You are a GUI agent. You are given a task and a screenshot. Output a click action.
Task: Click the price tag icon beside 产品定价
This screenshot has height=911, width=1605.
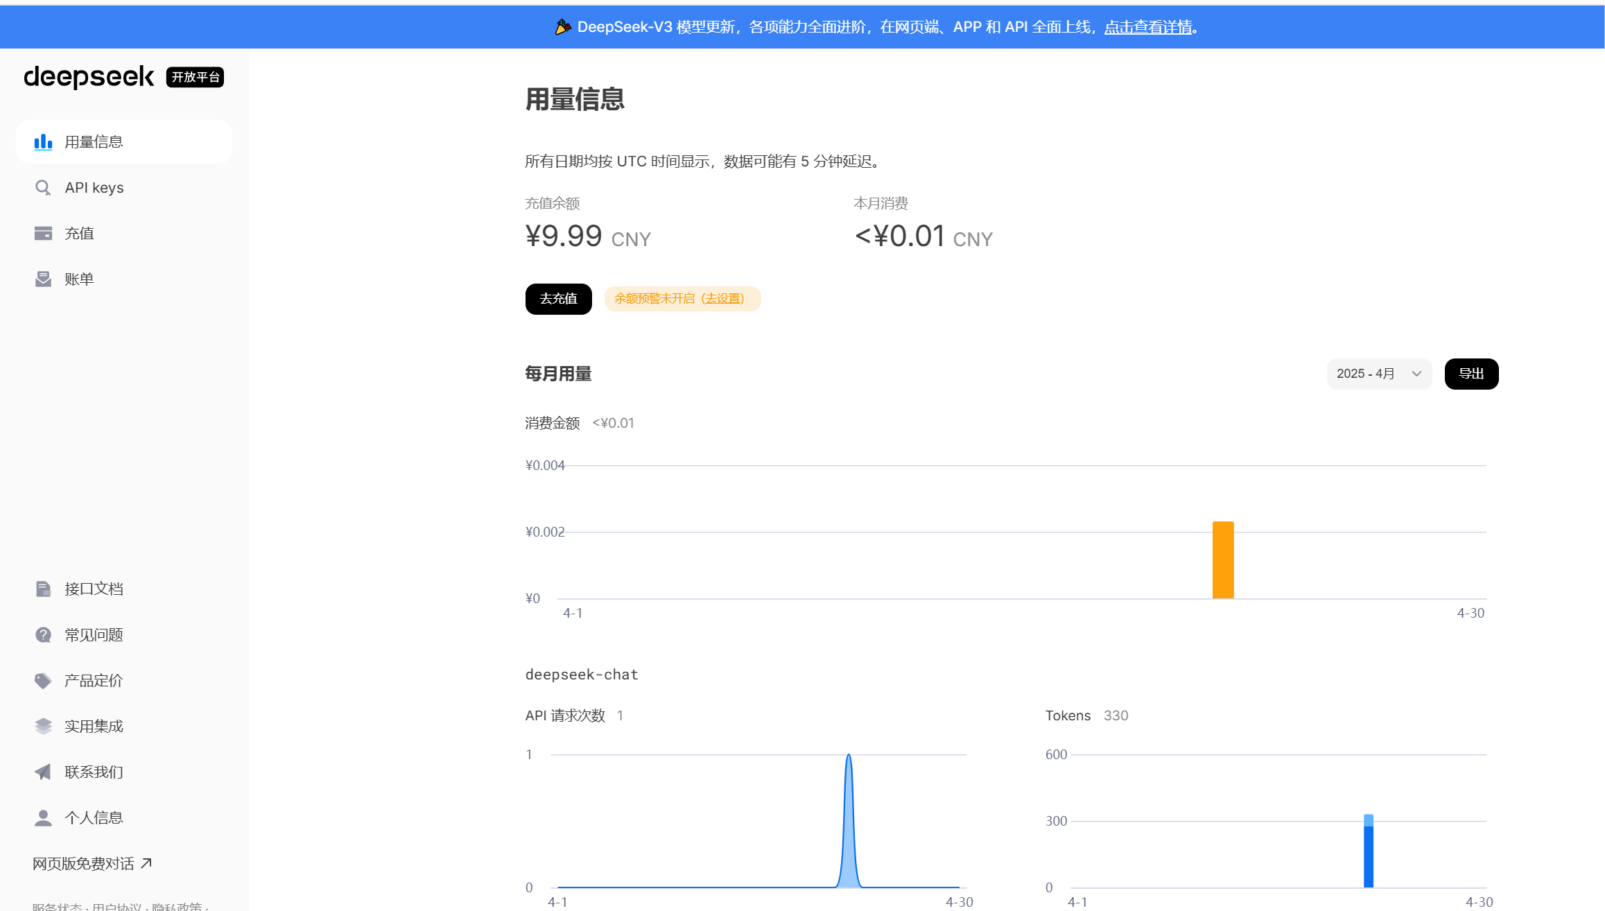pyautogui.click(x=43, y=680)
